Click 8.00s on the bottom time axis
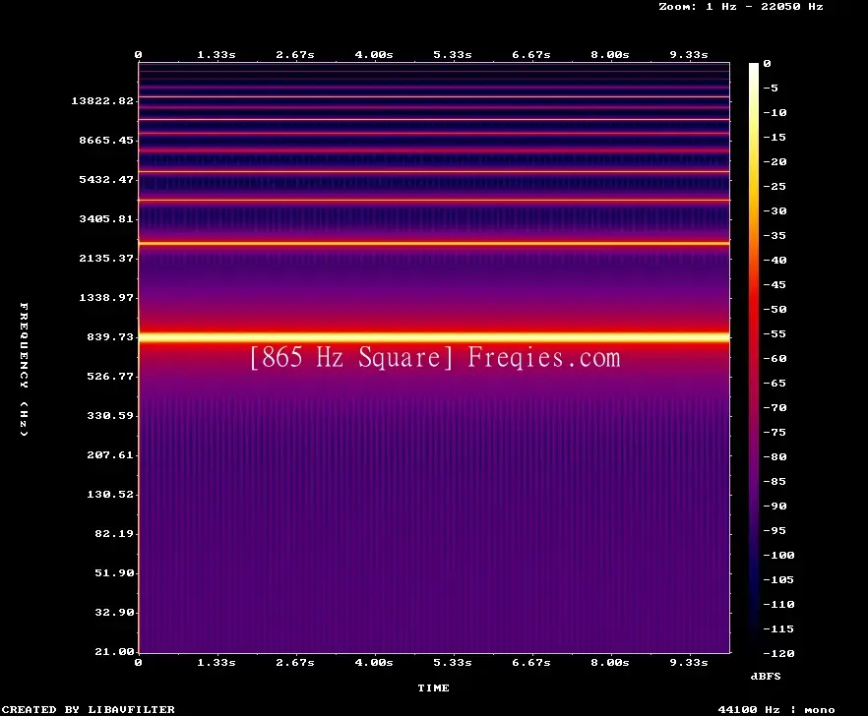 click(x=609, y=662)
